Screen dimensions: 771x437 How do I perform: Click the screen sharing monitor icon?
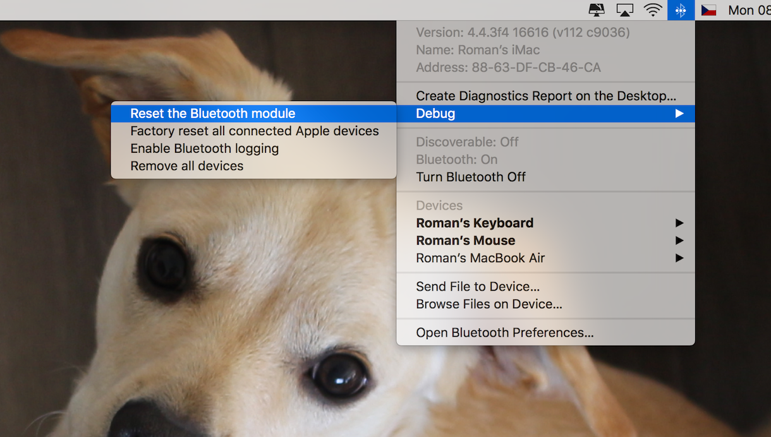[597, 10]
